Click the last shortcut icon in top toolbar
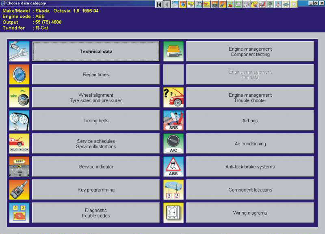325x234 pixels. click(x=294, y=4)
